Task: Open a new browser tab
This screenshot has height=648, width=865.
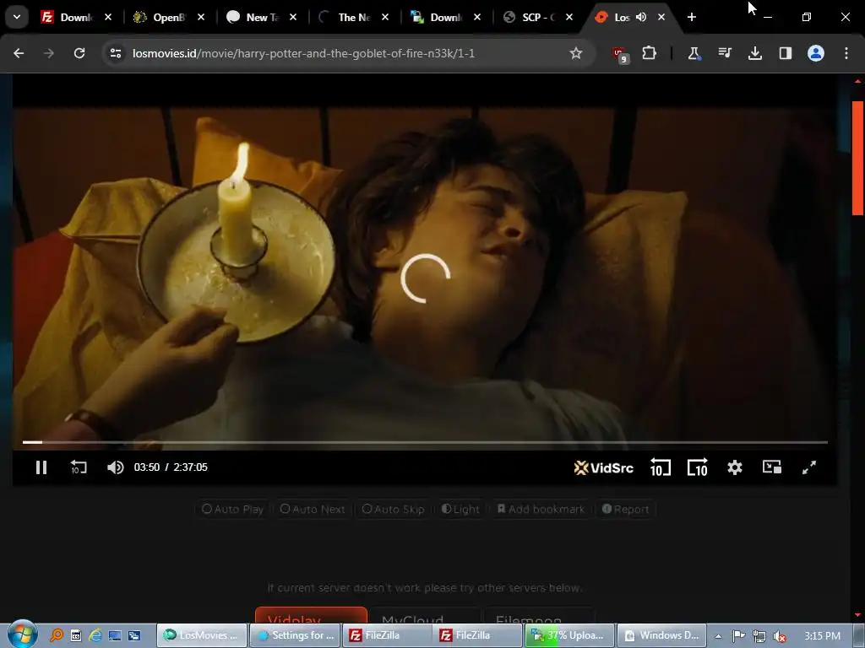Action: [691, 17]
